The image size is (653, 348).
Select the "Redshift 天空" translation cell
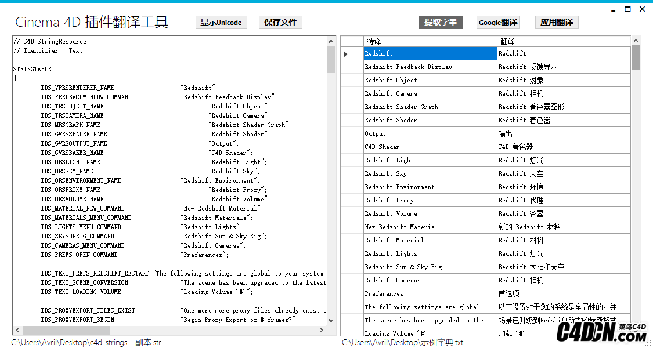(x=564, y=173)
